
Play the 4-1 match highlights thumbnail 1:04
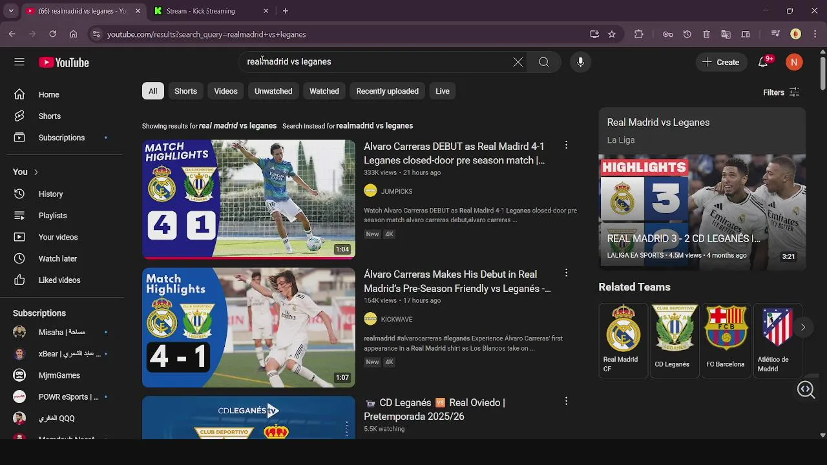(249, 199)
